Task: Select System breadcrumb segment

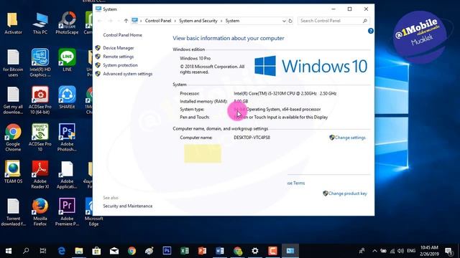Action: pyautogui.click(x=232, y=21)
